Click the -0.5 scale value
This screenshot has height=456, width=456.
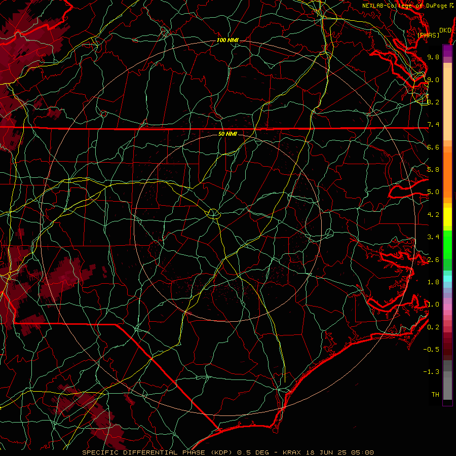click(x=431, y=350)
